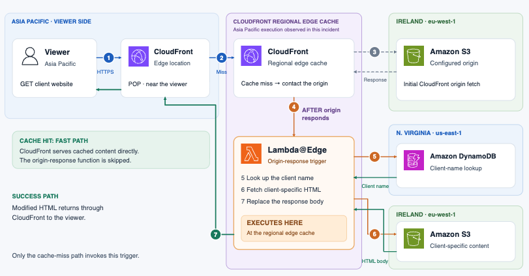Click the 'Origin-response trigger' subtitle

tap(297, 161)
